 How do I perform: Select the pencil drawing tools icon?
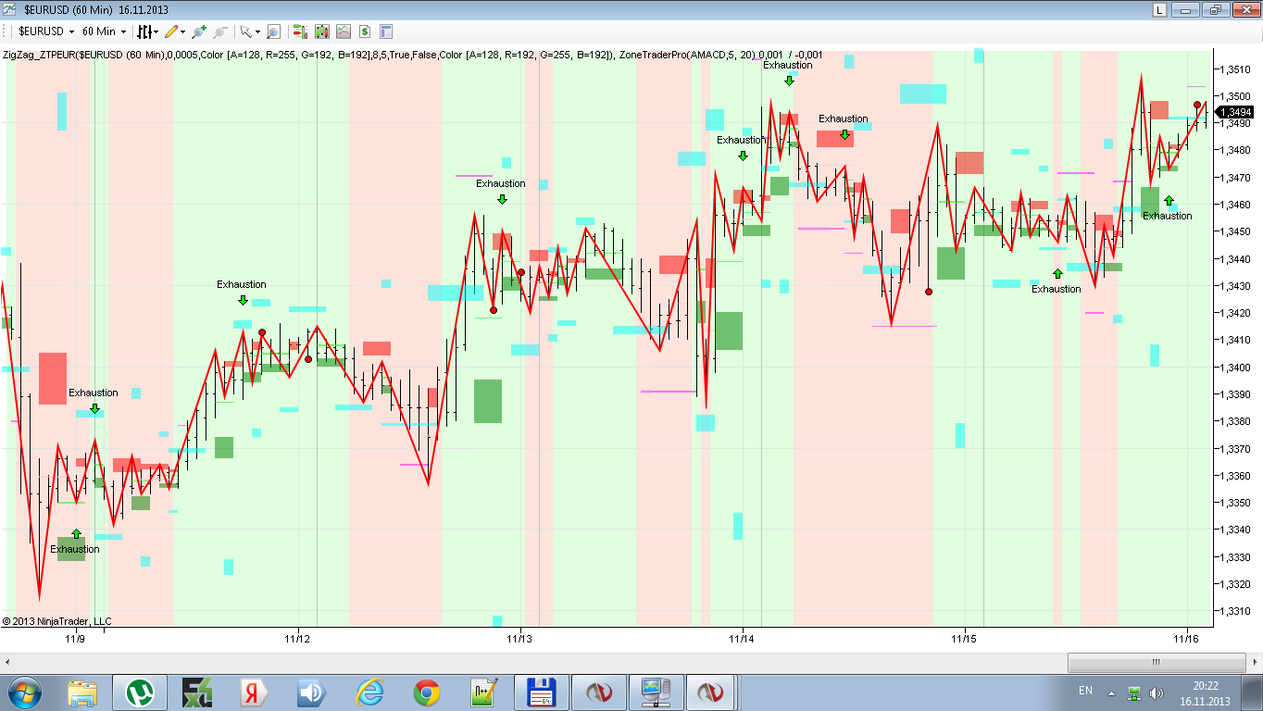[171, 31]
